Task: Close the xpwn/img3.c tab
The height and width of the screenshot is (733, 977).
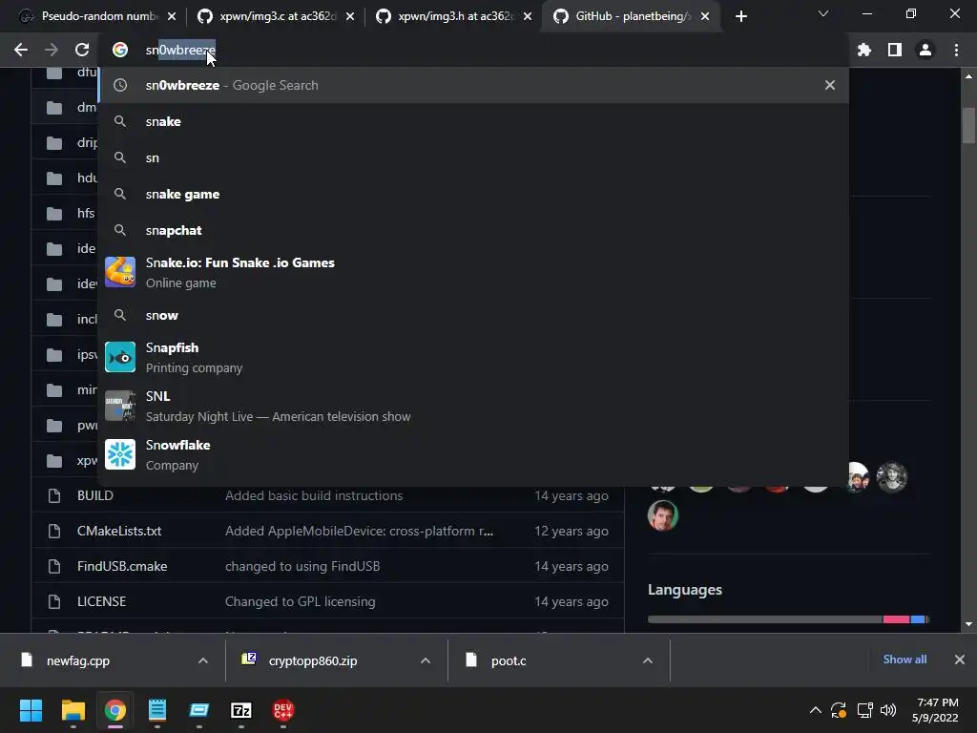Action: point(350,17)
